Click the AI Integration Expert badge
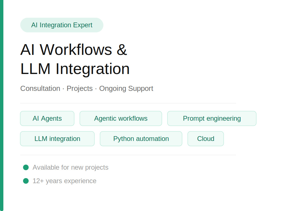Viewport: 281px width, 211px height. click(62, 25)
